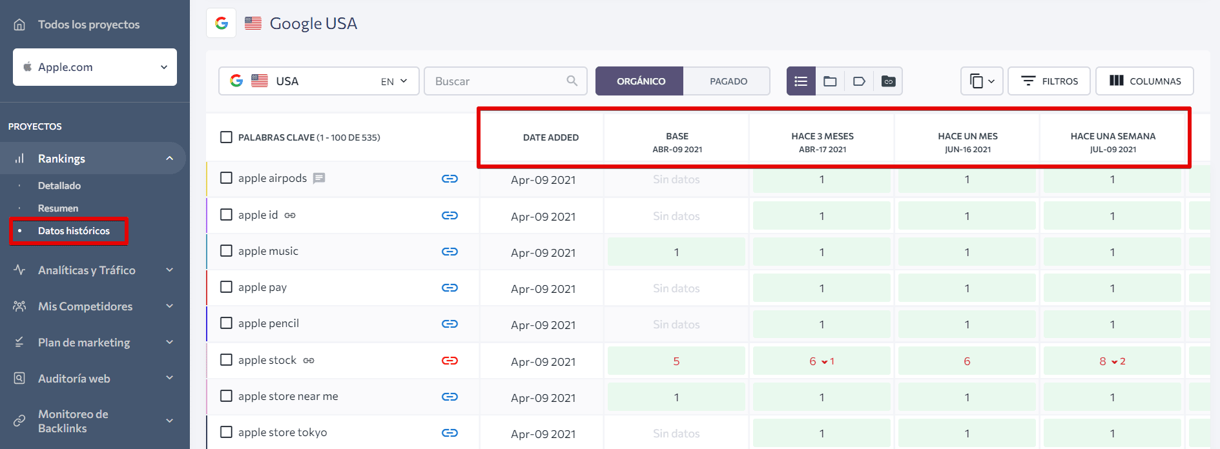Check the apple music keyword checkbox
This screenshot has width=1220, height=449.
226,250
